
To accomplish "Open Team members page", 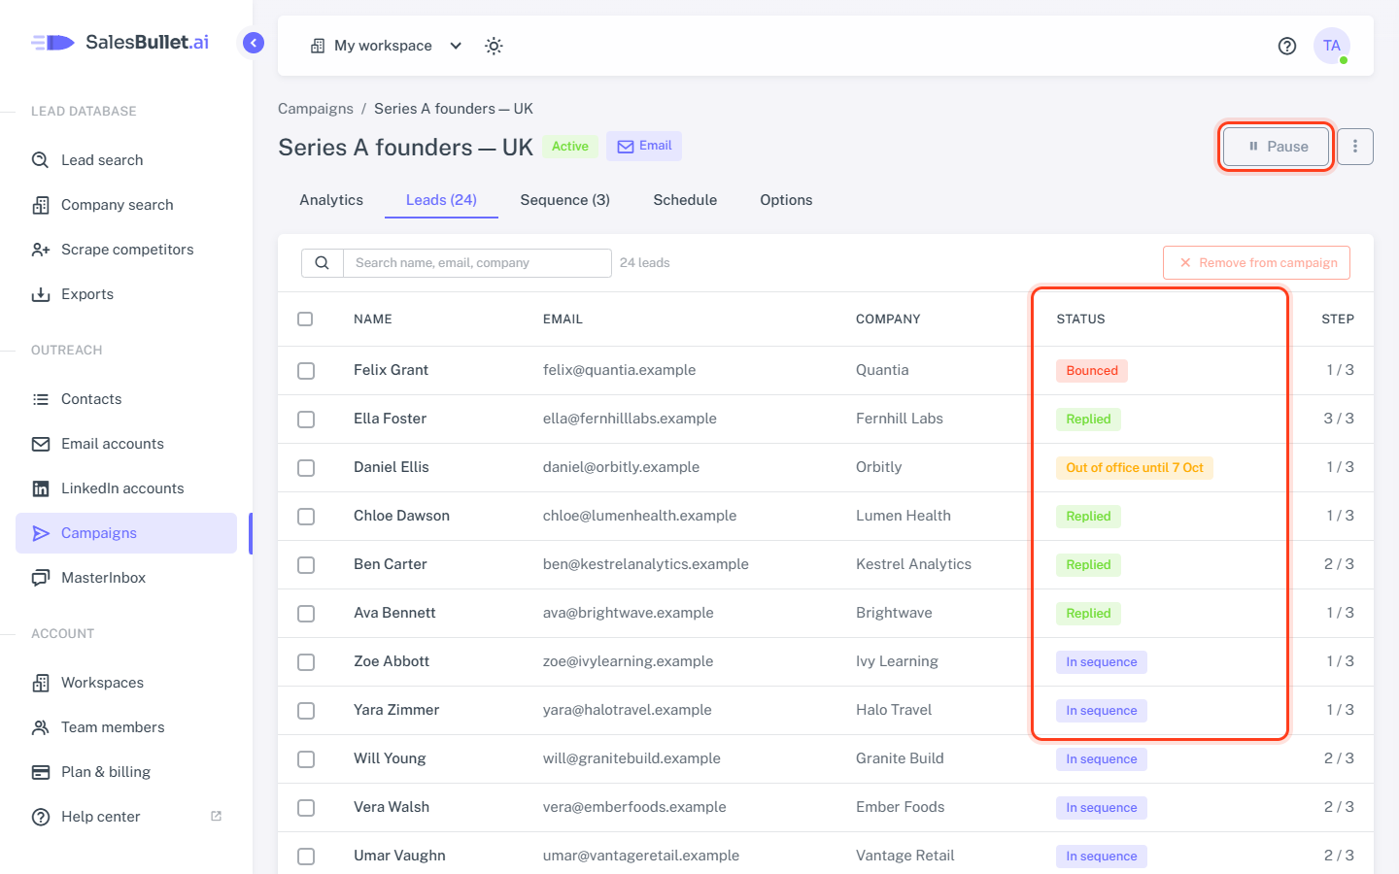I will 126,727.
